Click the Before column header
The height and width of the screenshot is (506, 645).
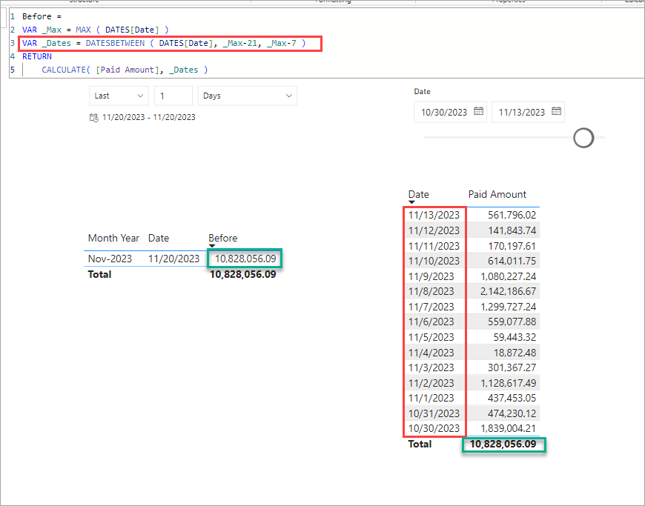[x=222, y=238]
